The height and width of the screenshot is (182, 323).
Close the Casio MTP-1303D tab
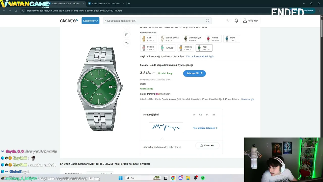[x=123, y=4]
